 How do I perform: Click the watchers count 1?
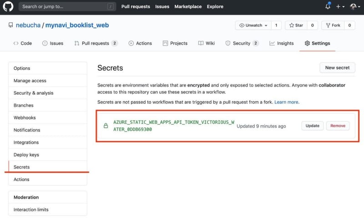pos(276,25)
